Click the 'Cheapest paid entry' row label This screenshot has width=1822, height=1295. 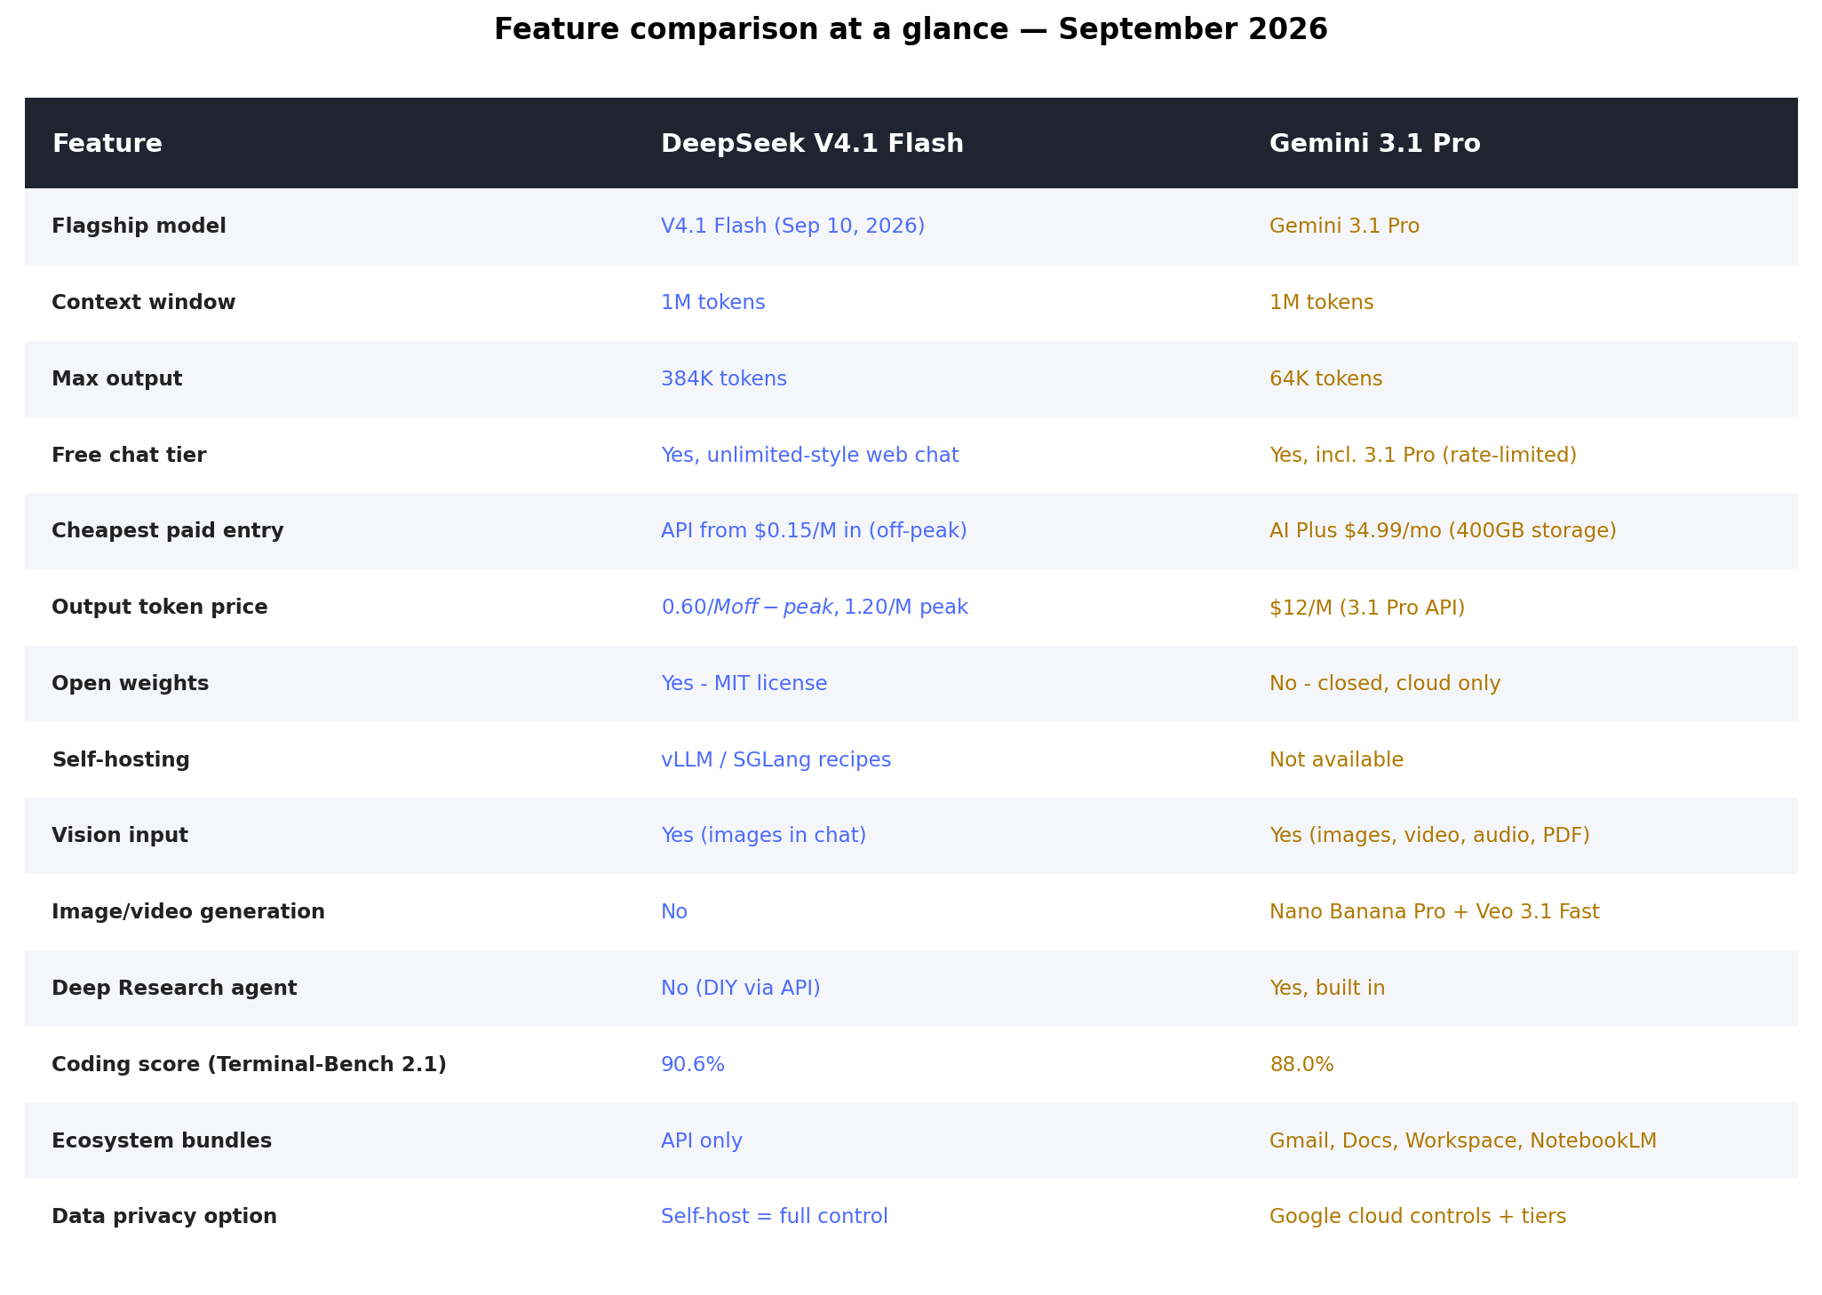[168, 531]
